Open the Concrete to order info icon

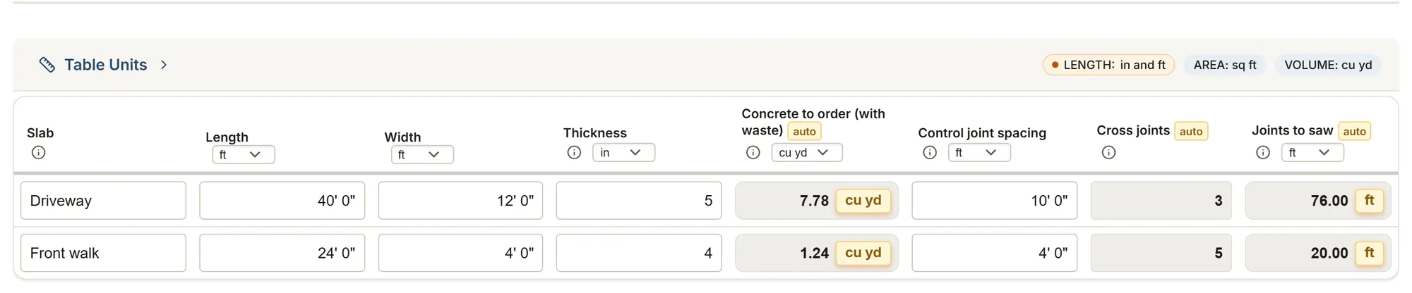pos(753,153)
